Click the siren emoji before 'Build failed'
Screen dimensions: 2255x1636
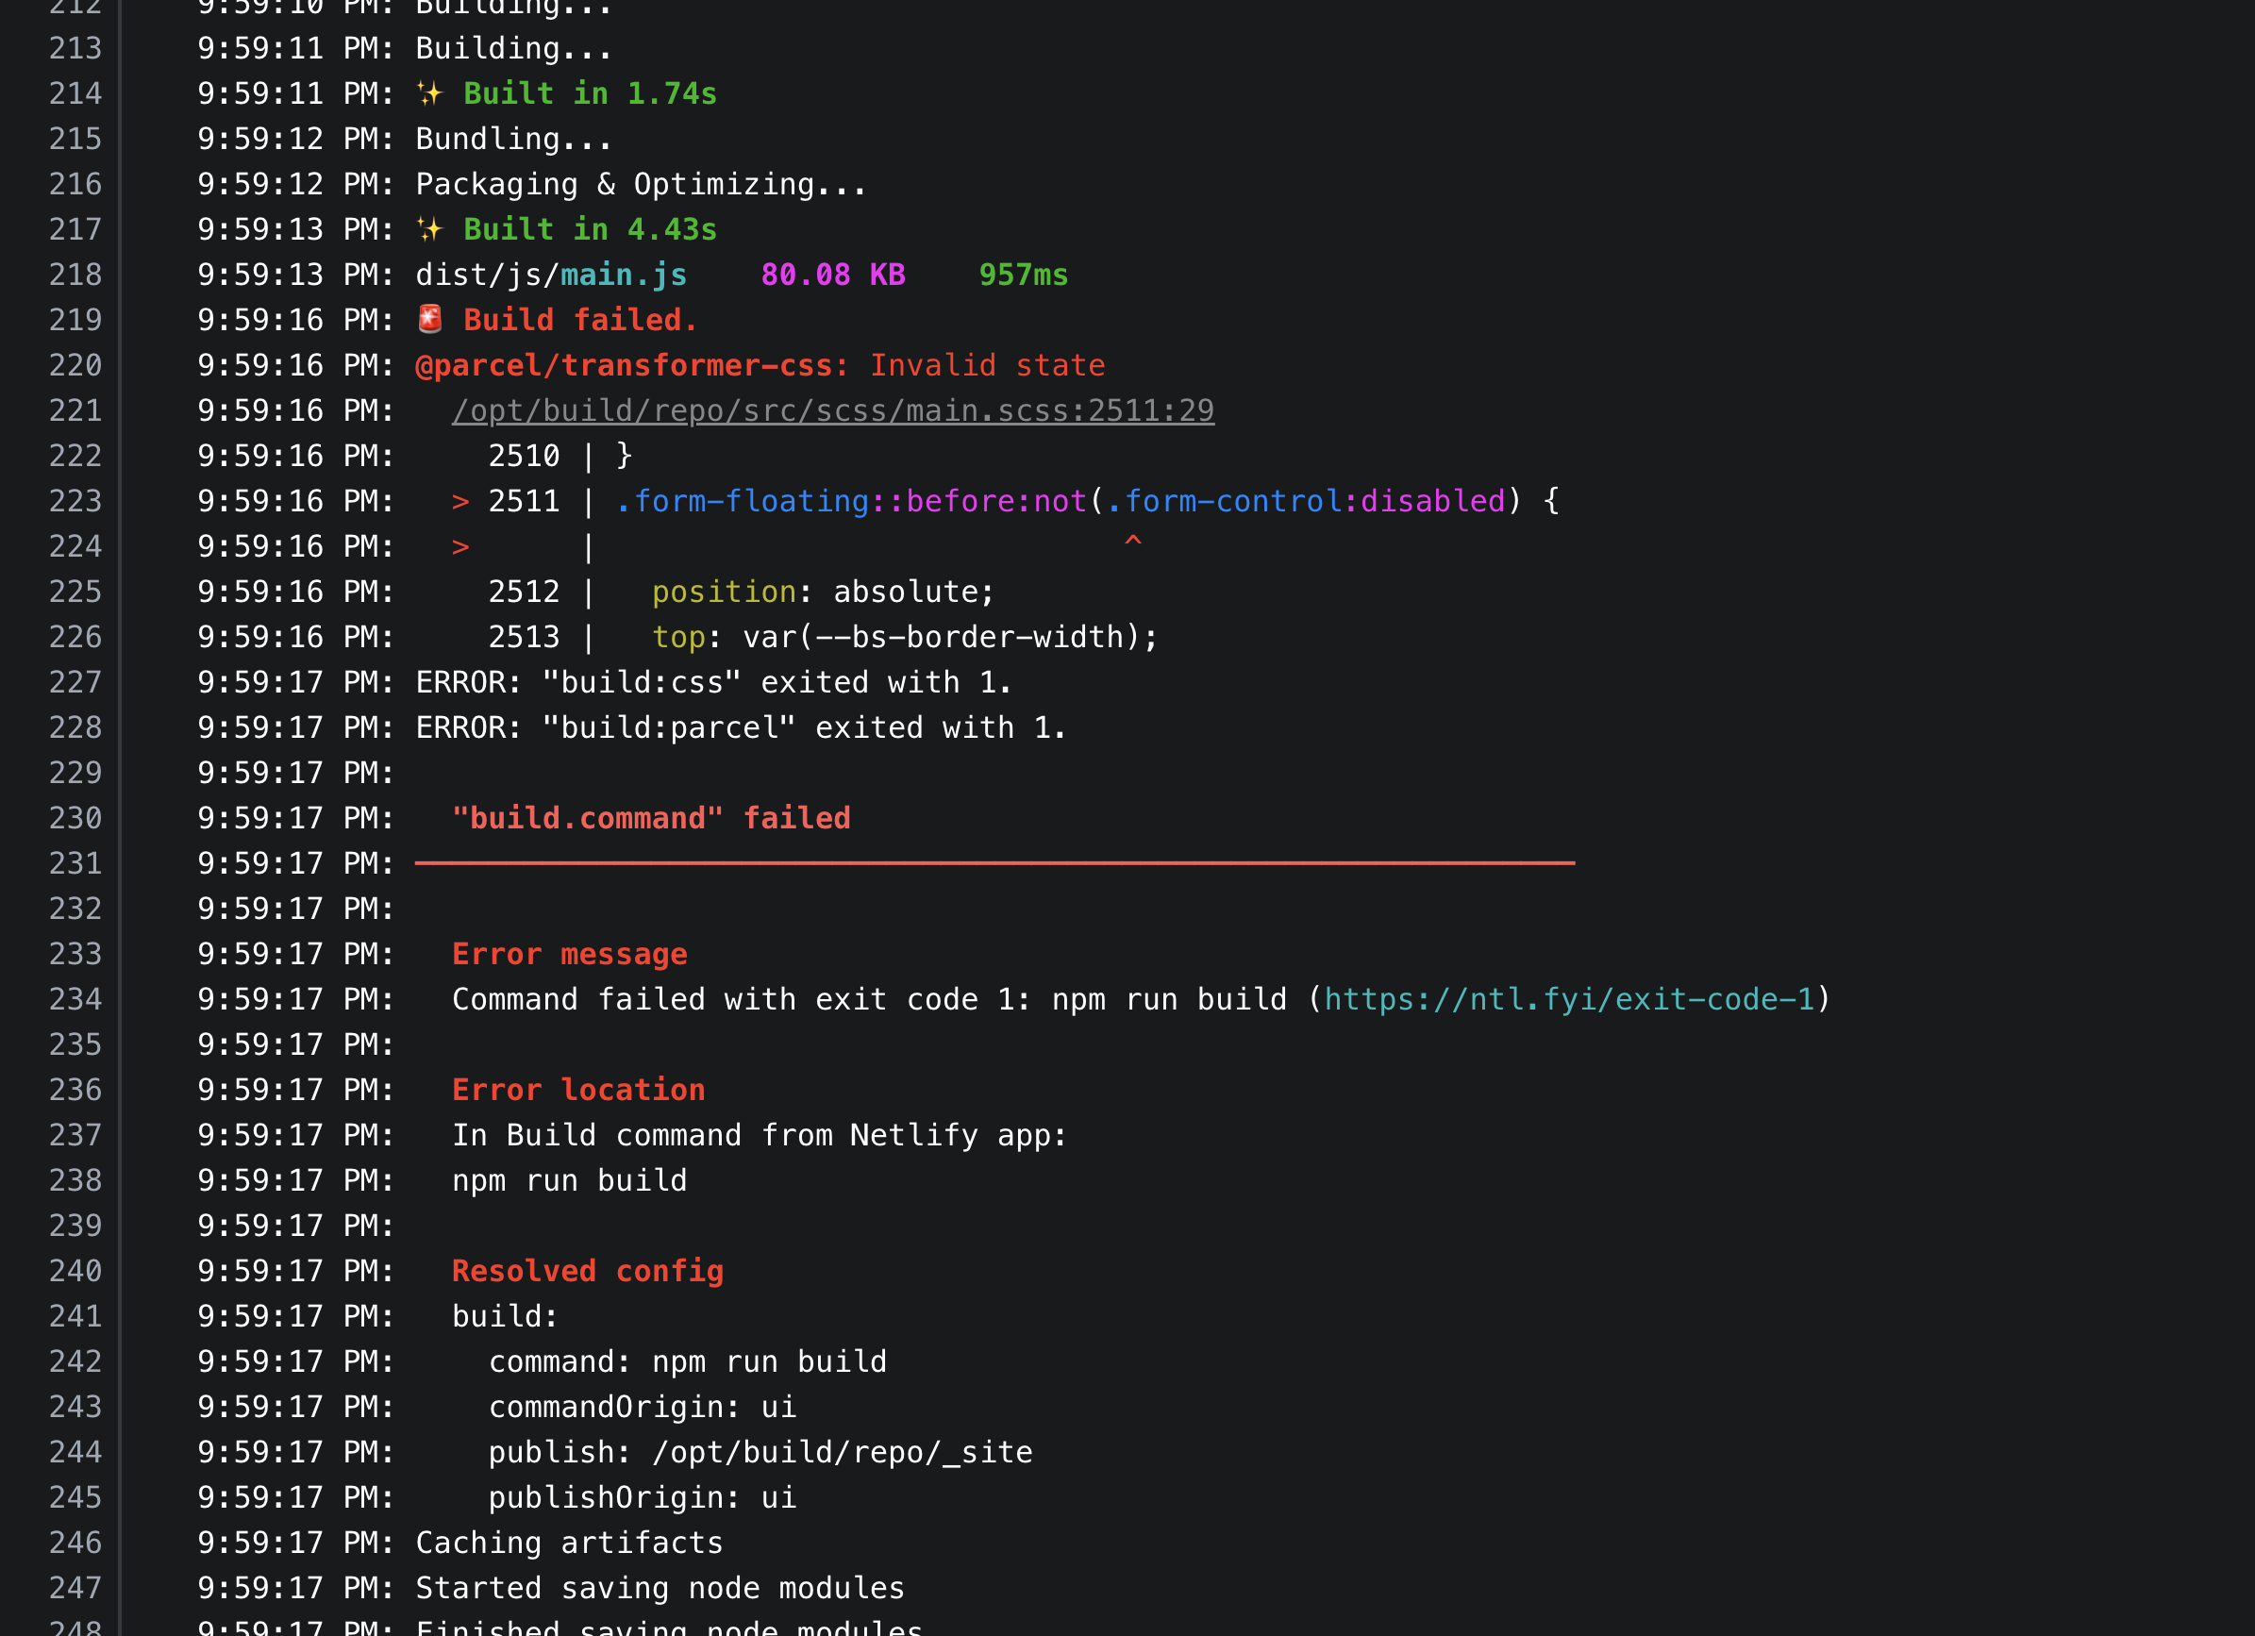tap(429, 319)
